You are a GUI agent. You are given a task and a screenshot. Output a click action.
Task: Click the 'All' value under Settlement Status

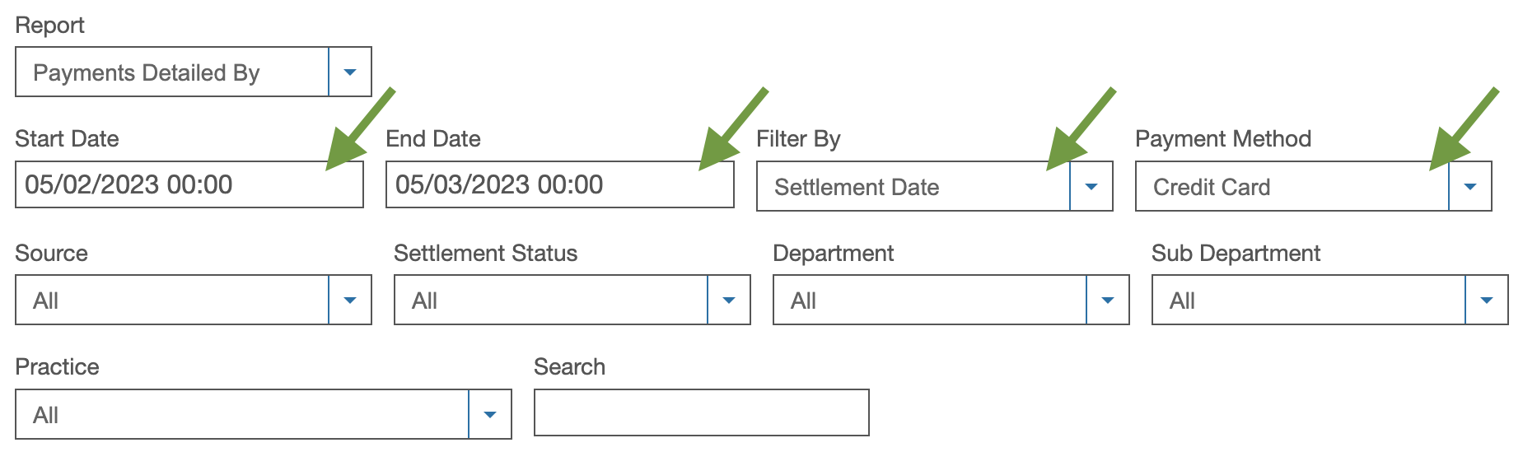425,301
